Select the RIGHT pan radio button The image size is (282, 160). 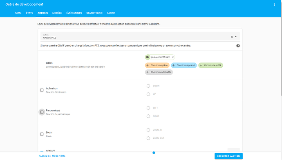pos(148,116)
